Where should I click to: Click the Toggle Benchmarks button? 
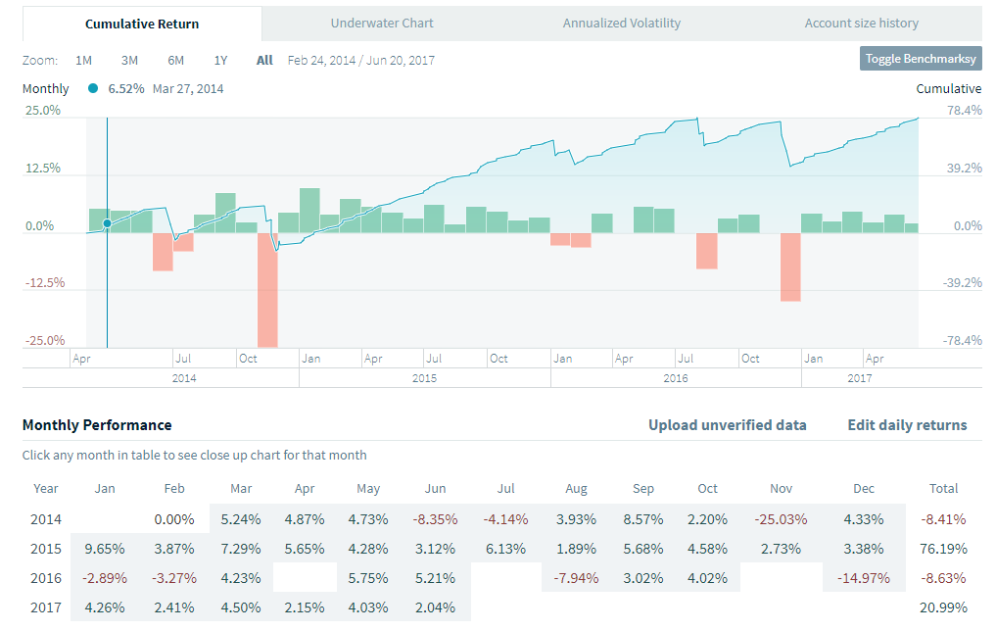coord(921,59)
